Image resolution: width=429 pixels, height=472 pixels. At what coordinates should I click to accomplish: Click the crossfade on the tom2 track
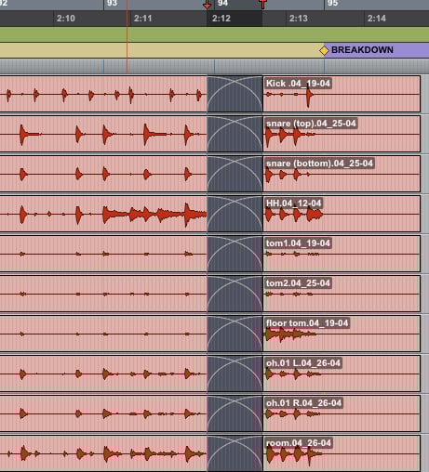click(x=235, y=294)
